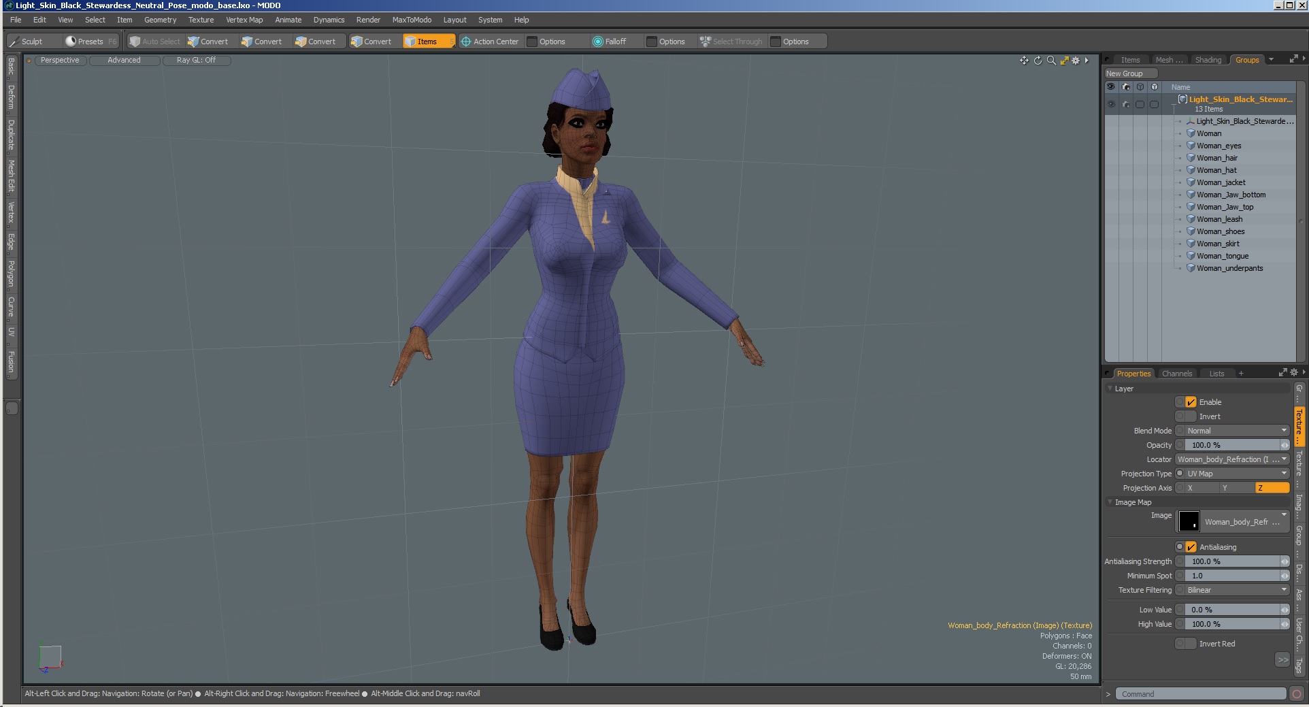This screenshot has height=707, width=1309.
Task: Click the Properties panel gear icon
Action: coord(1293,373)
